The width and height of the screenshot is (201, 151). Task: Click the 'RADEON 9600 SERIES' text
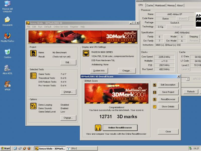click(102, 52)
